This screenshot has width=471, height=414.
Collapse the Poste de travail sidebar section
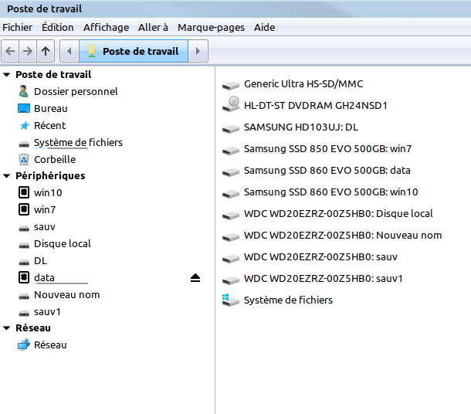click(7, 74)
